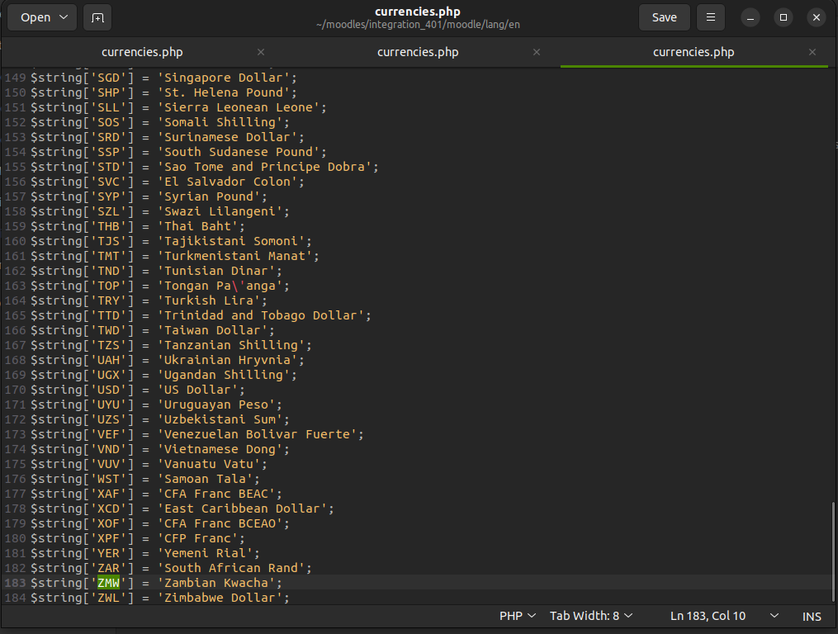Select the active currencies.php tab
Image resolution: width=838 pixels, height=634 pixels.
694,52
